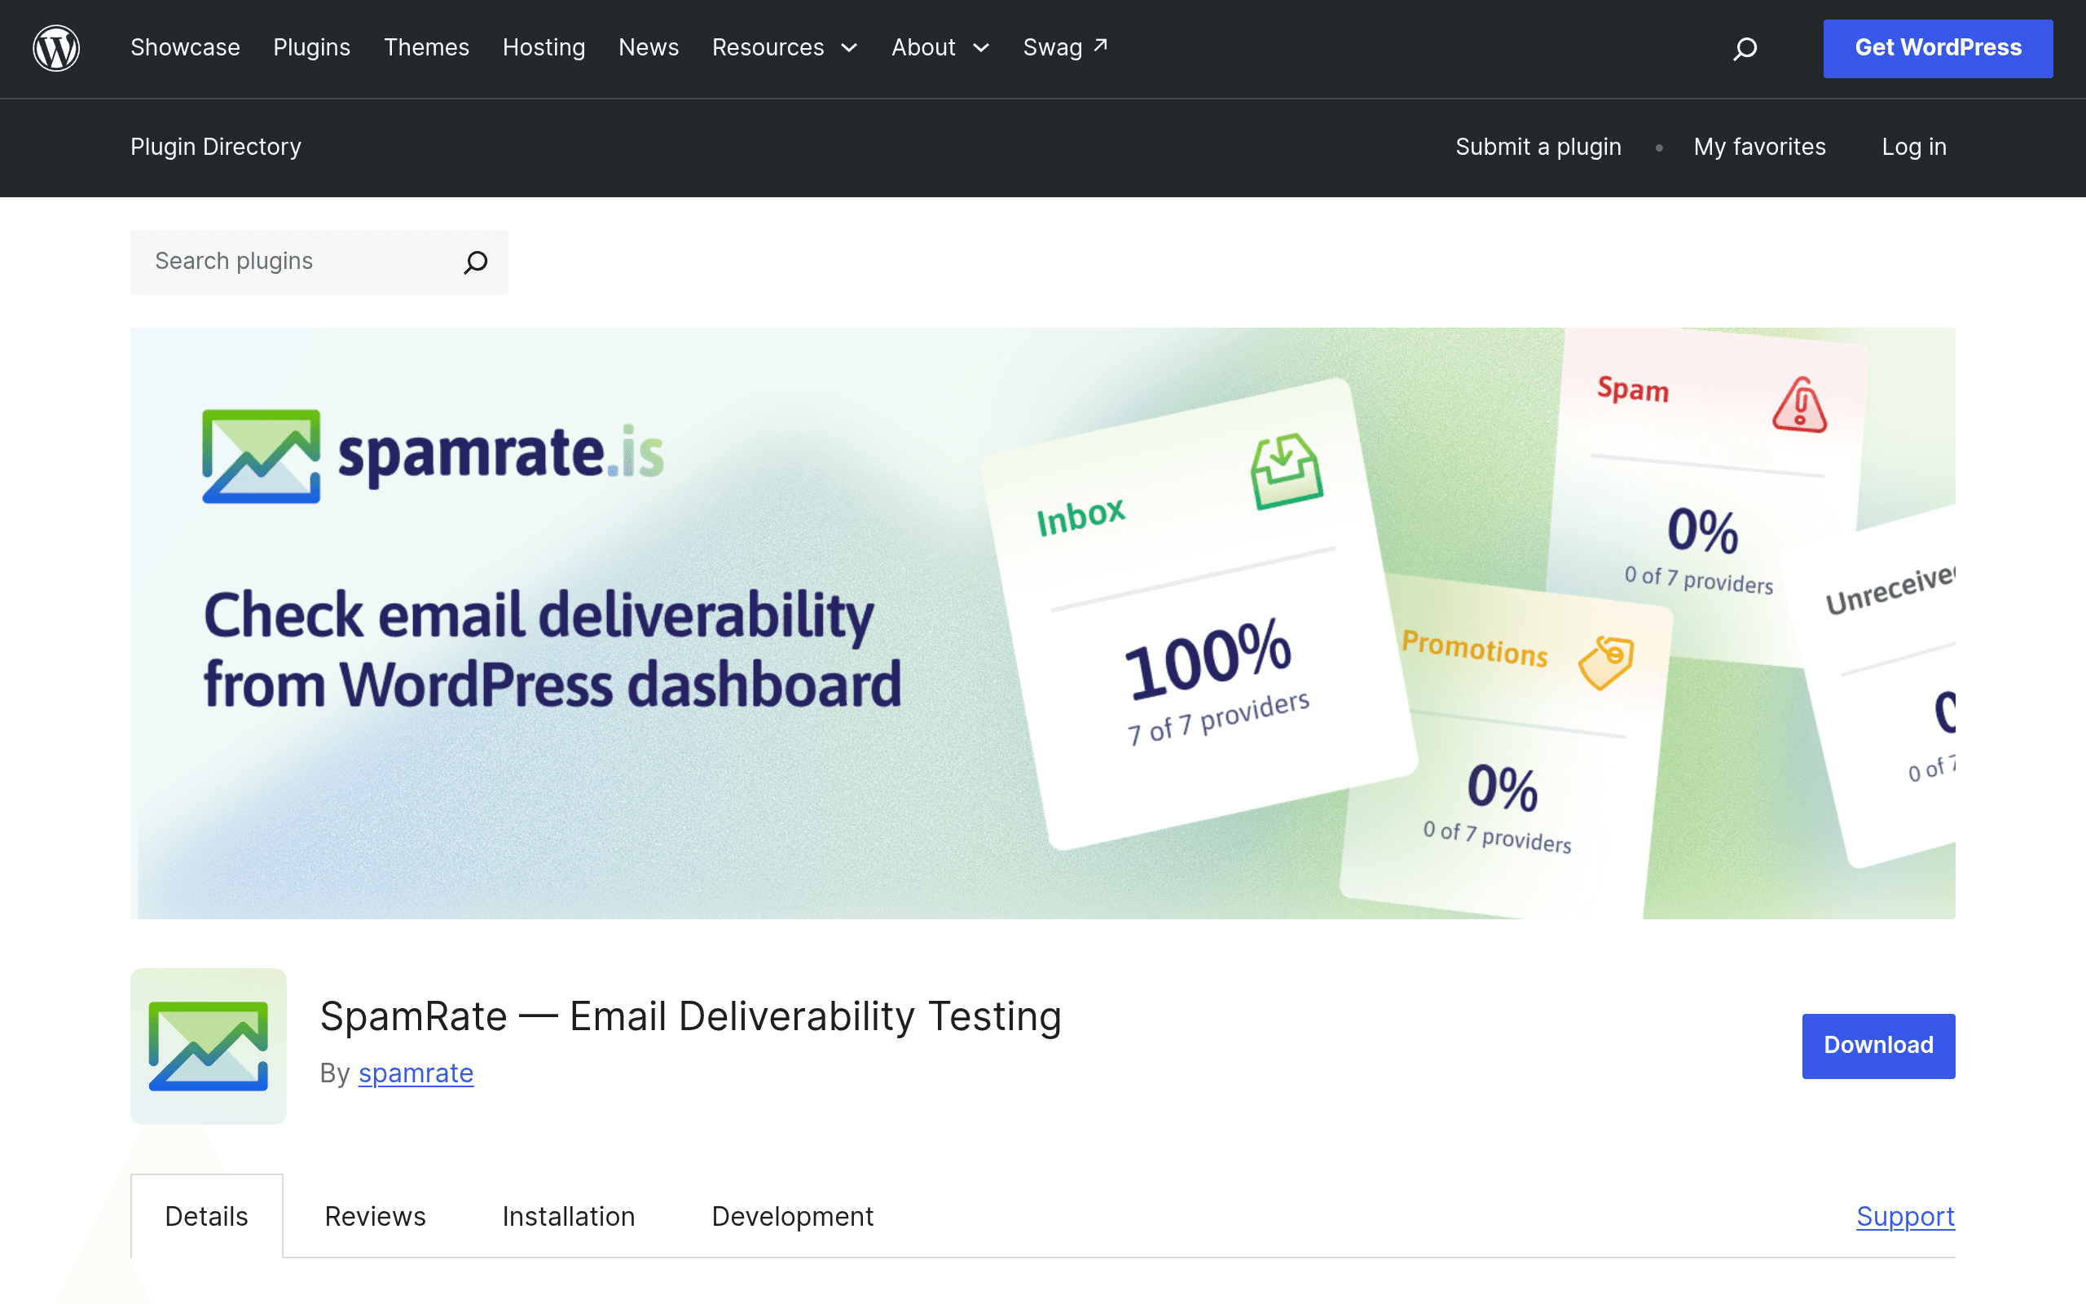Open the spamrate author link

tap(416, 1073)
